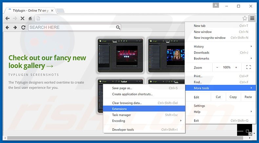
Task: Bookmark this page with star icon
Action: point(245,18)
